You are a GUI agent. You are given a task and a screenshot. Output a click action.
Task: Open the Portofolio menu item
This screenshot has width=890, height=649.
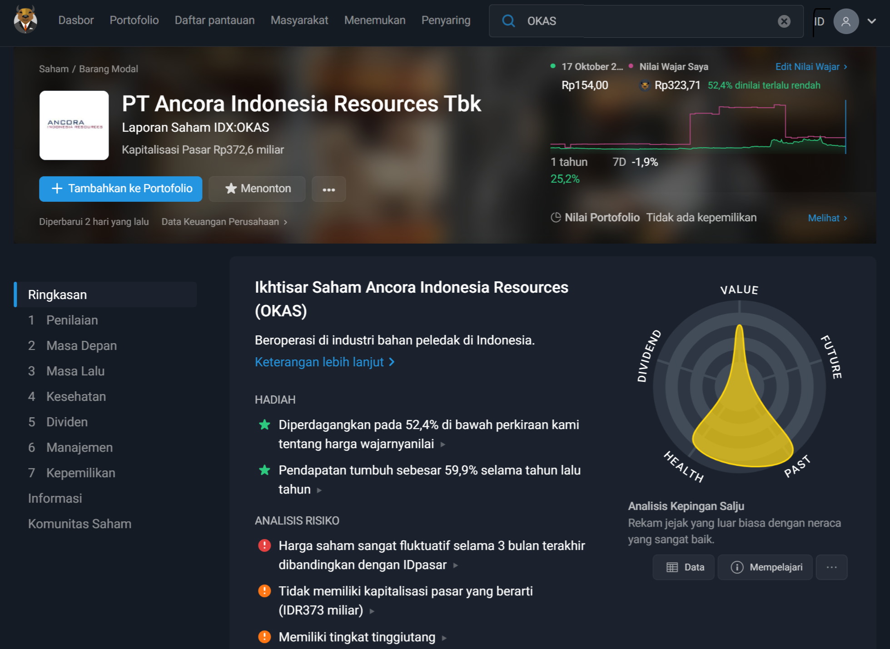(x=134, y=20)
